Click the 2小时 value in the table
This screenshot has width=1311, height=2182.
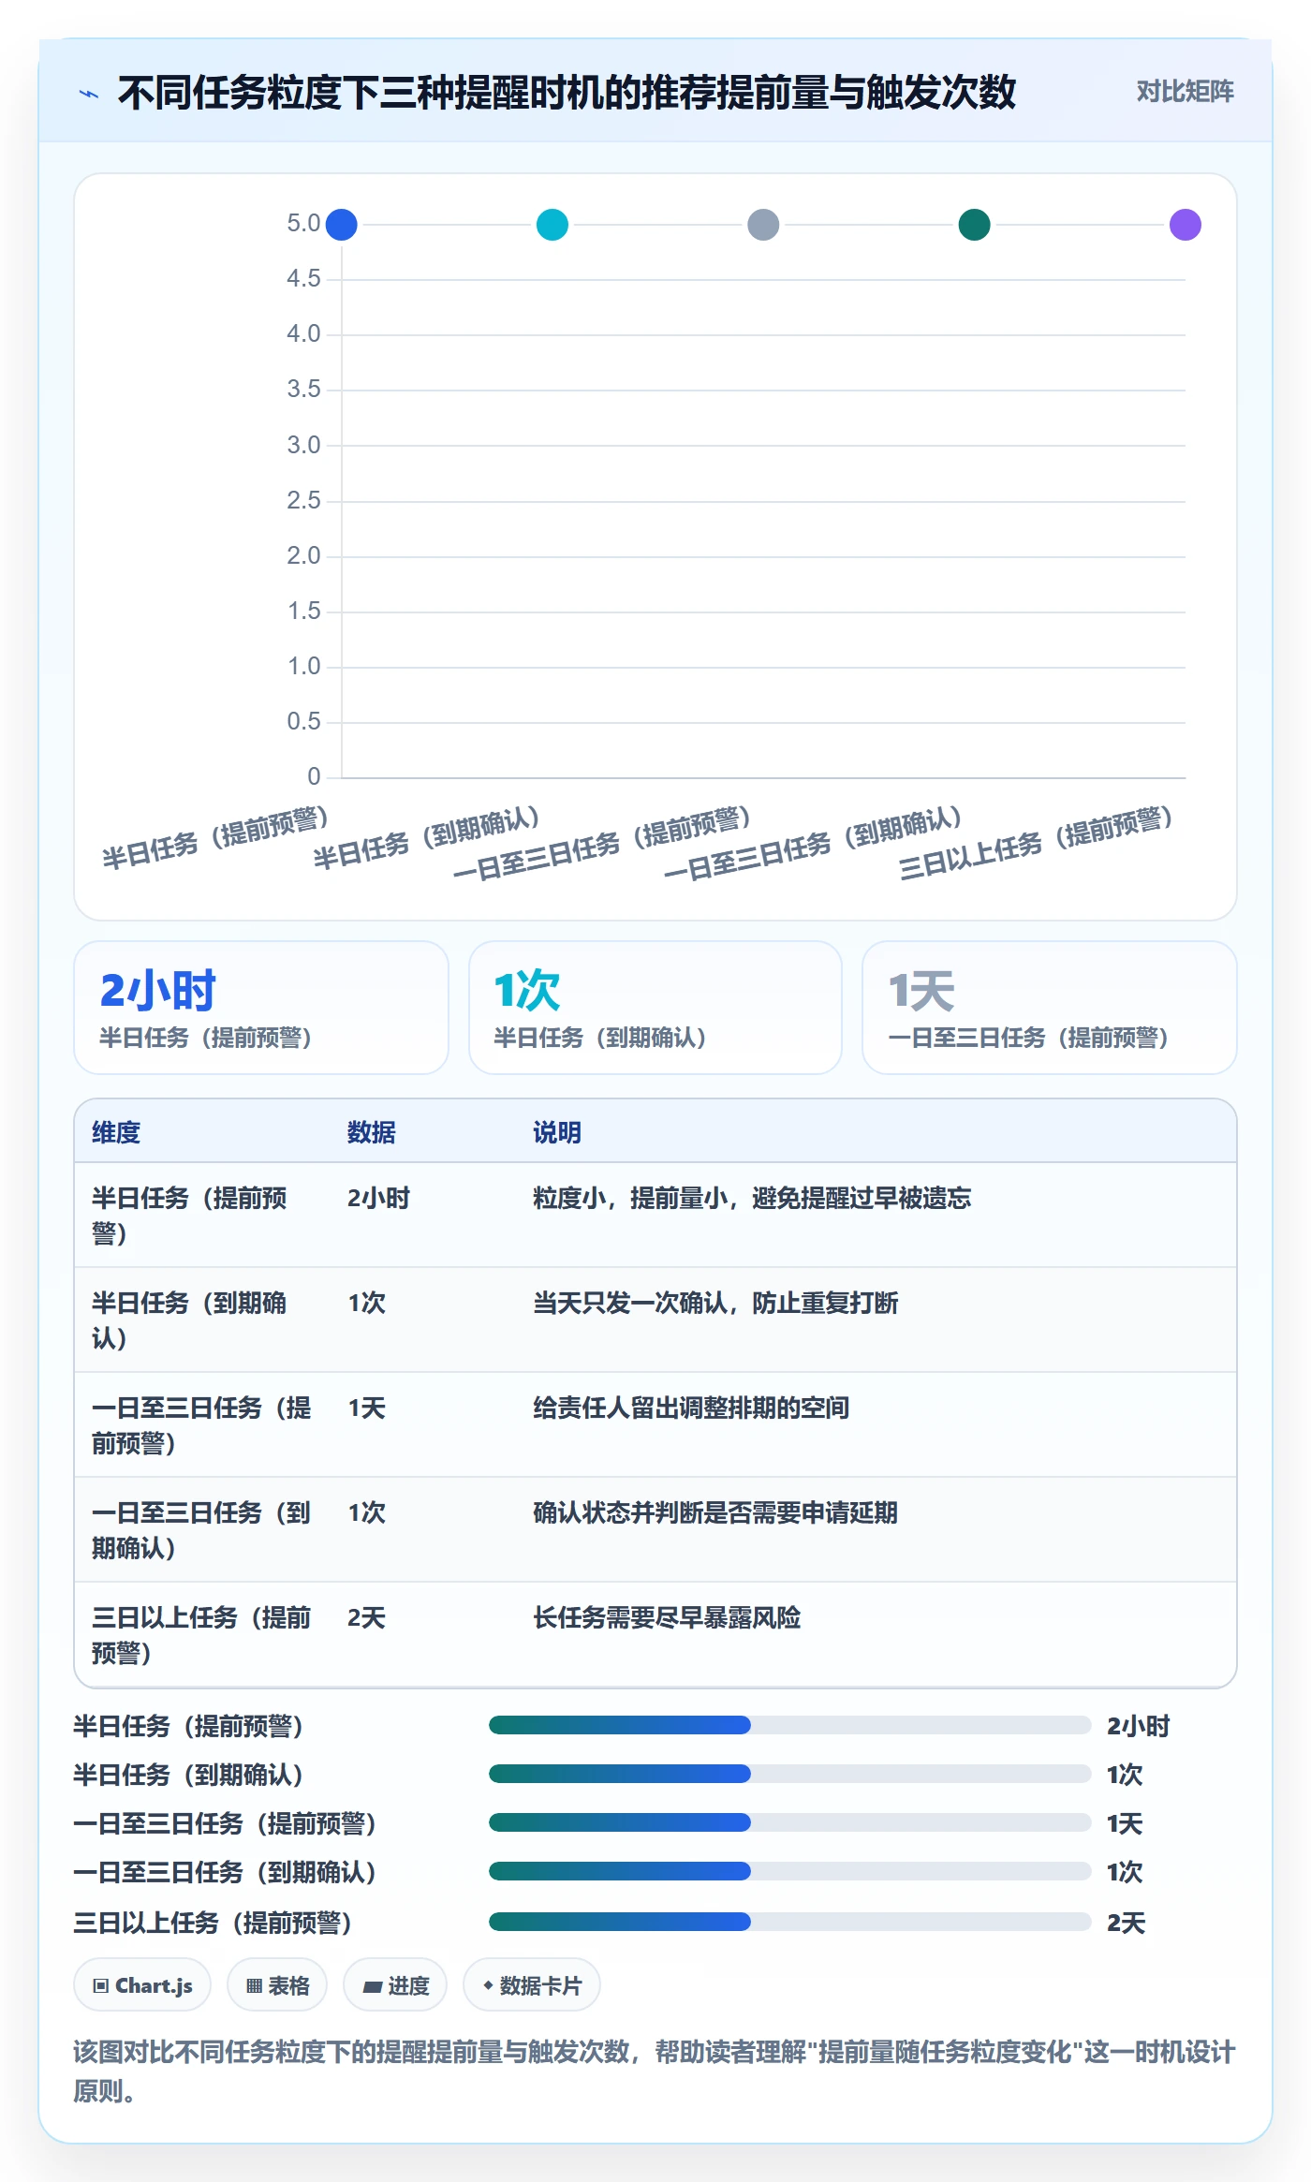tap(379, 1198)
